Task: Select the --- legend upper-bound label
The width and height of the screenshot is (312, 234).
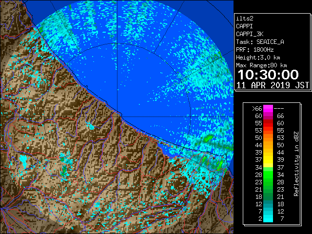Action: (x=279, y=108)
